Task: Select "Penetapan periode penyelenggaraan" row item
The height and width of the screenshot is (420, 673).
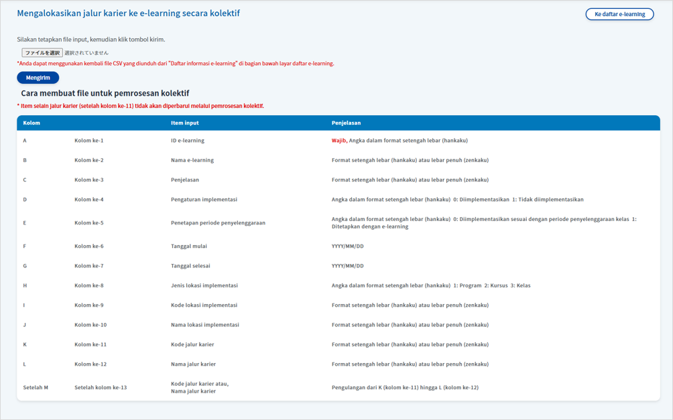Action: pyautogui.click(x=218, y=223)
